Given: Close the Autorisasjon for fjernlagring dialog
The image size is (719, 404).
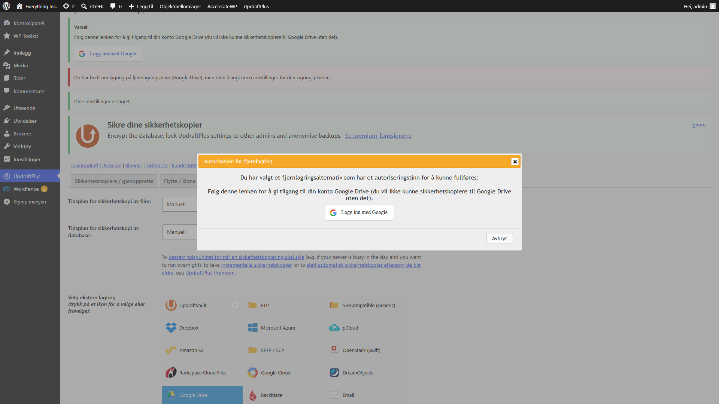Looking at the screenshot, I should tap(515, 162).
